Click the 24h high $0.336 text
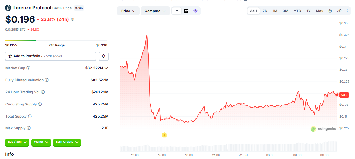 [x=102, y=45]
